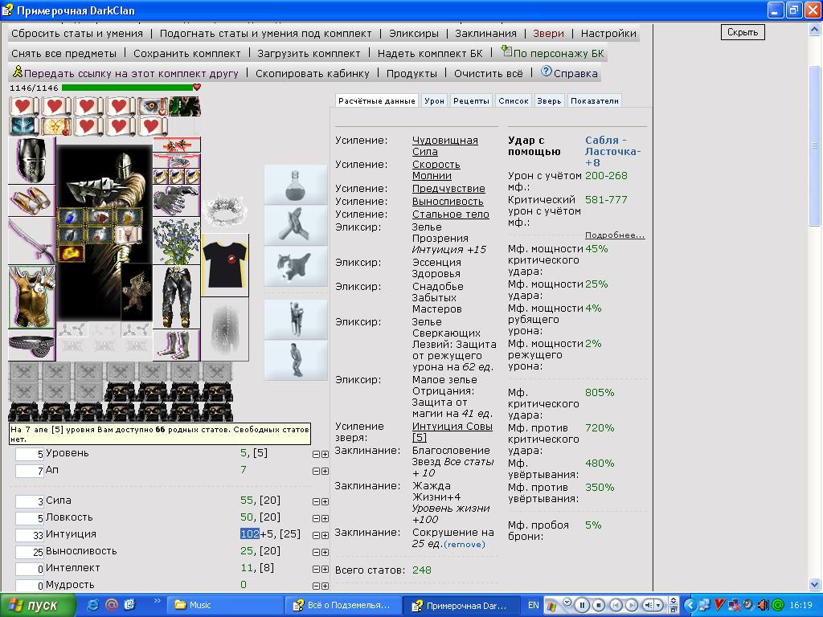823x617 pixels.
Task: Select the green effect icon beside the eye
Action: pos(184,106)
